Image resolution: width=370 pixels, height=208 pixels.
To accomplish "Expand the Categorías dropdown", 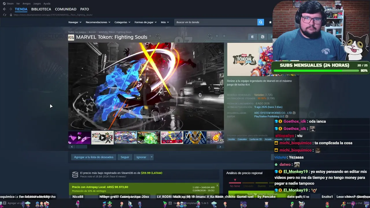I will [x=122, y=22].
